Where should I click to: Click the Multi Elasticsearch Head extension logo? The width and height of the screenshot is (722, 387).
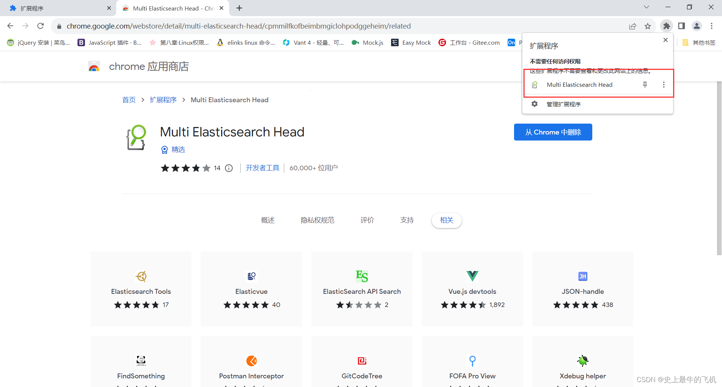pyautogui.click(x=137, y=137)
